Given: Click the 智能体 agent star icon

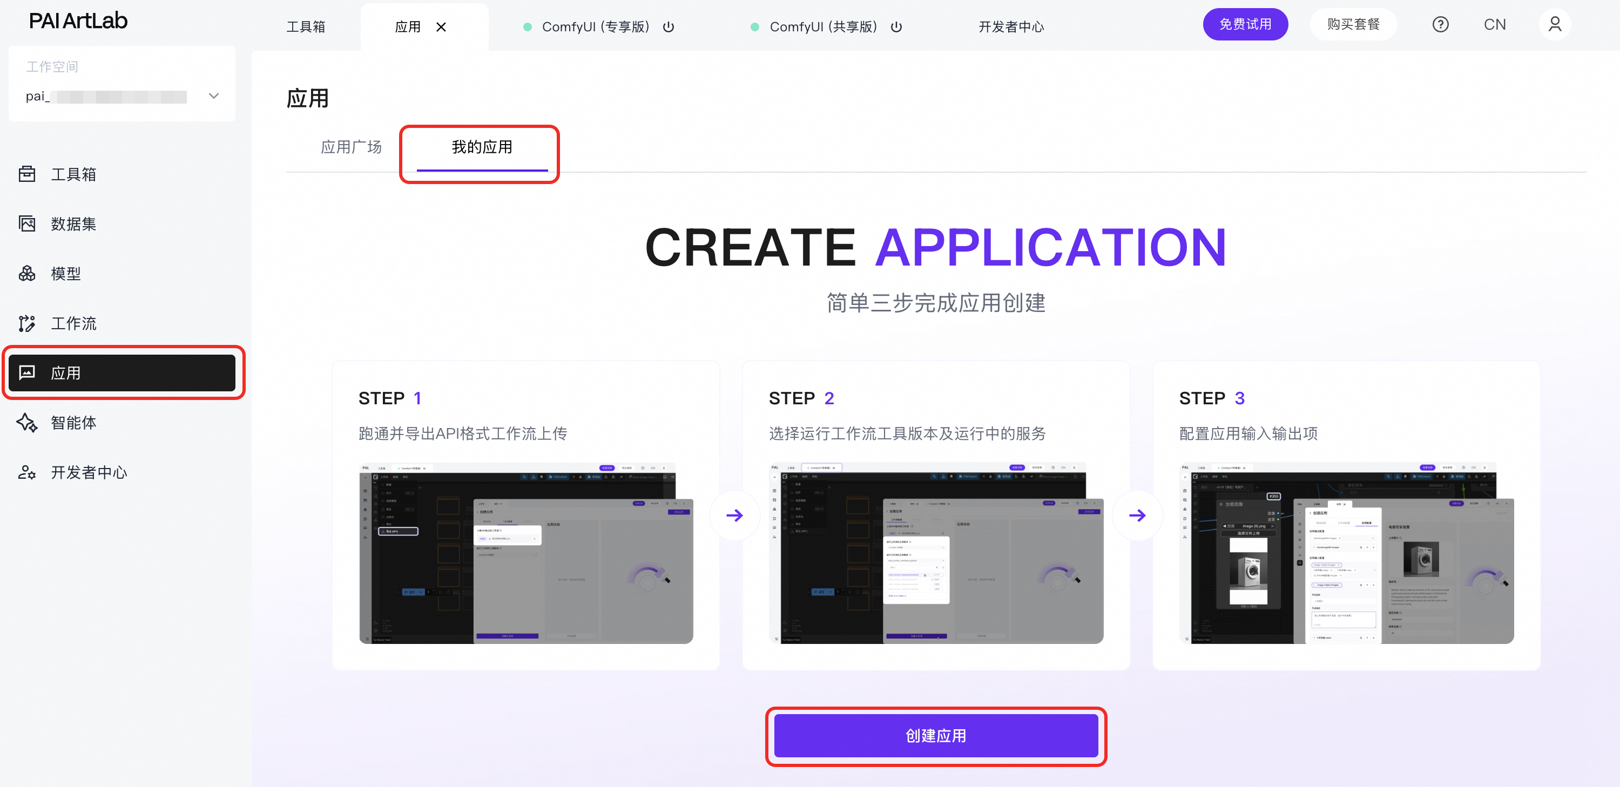Looking at the screenshot, I should click(27, 423).
